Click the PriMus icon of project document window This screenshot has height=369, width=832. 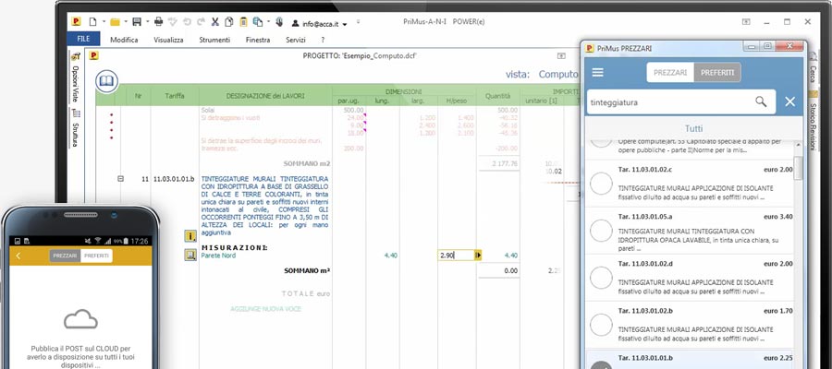(93, 55)
